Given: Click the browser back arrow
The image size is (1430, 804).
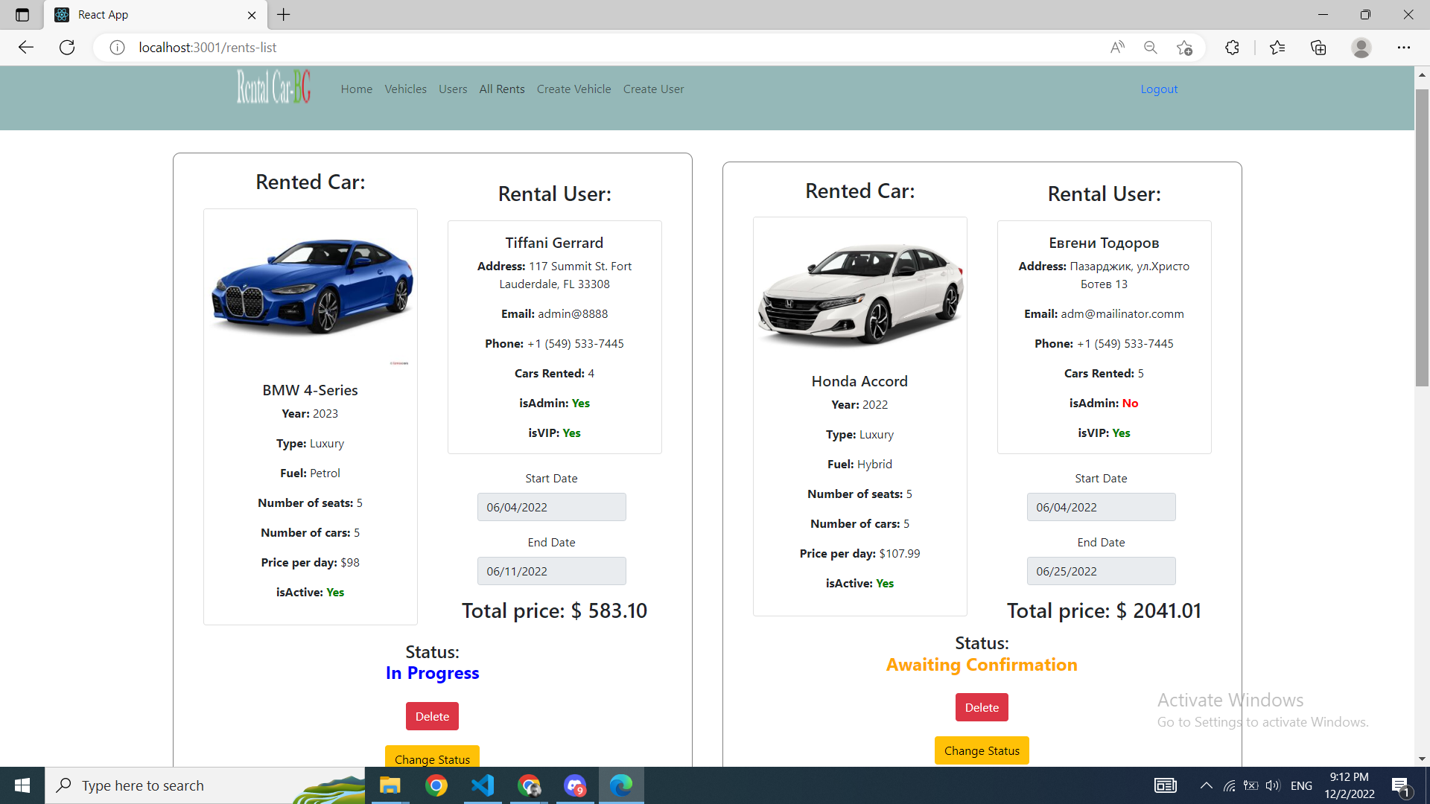Looking at the screenshot, I should click(25, 47).
